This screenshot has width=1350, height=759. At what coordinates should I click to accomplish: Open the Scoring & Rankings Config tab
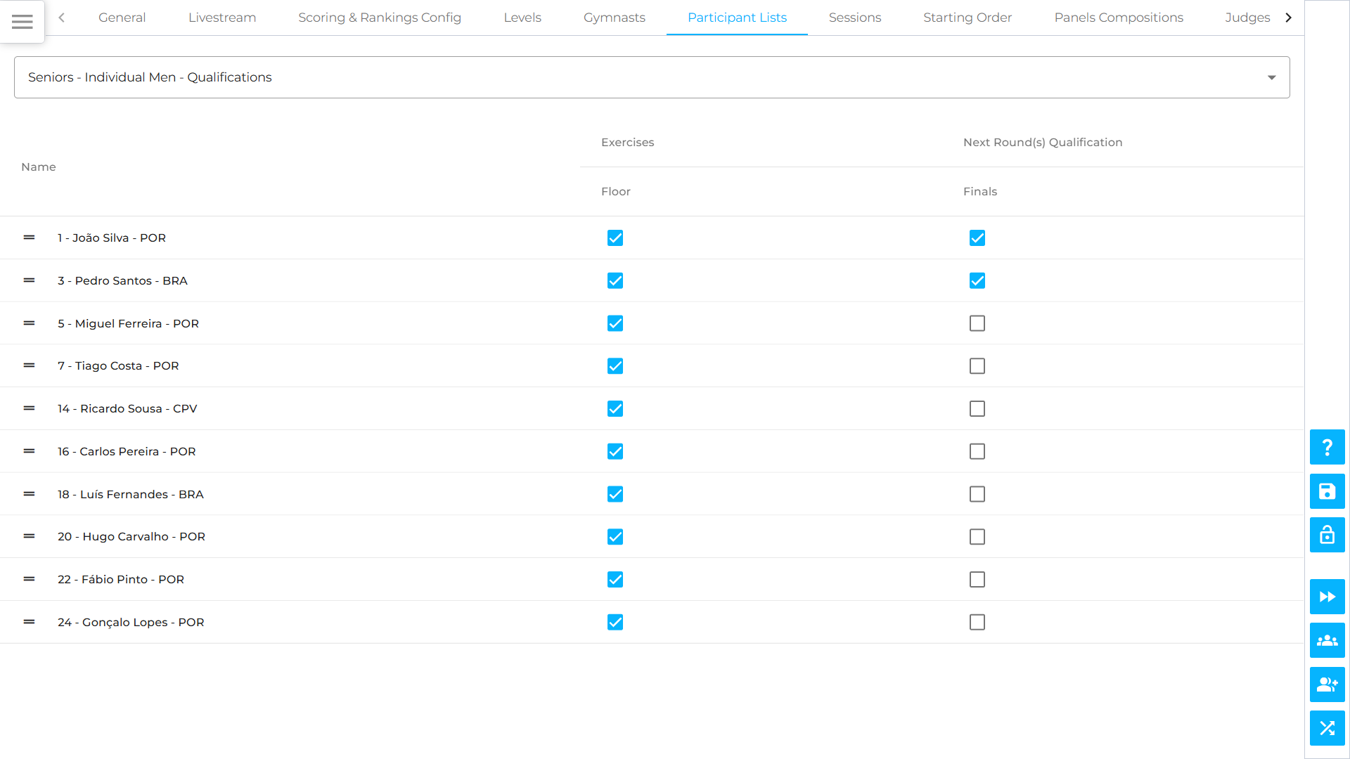(x=380, y=18)
